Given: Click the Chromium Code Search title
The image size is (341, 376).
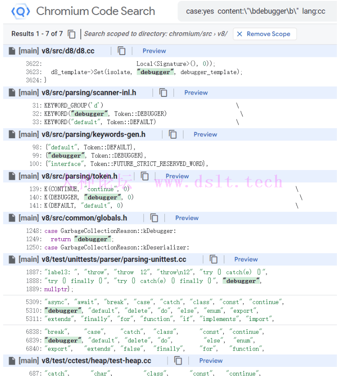Looking at the screenshot, I should click(95, 11).
